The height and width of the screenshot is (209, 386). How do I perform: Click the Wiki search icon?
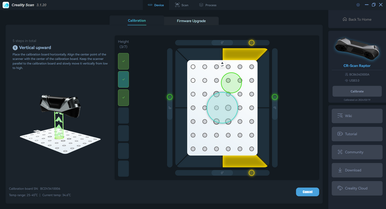tap(340, 116)
